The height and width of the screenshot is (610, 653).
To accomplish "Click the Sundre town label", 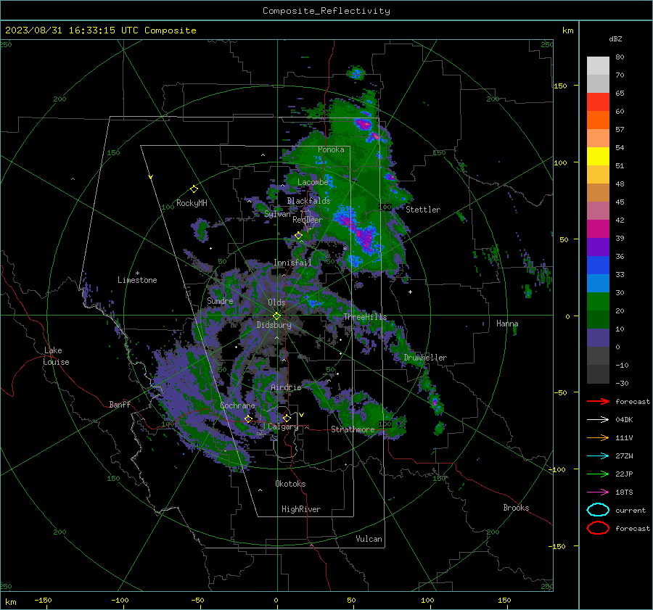I will pyautogui.click(x=220, y=301).
